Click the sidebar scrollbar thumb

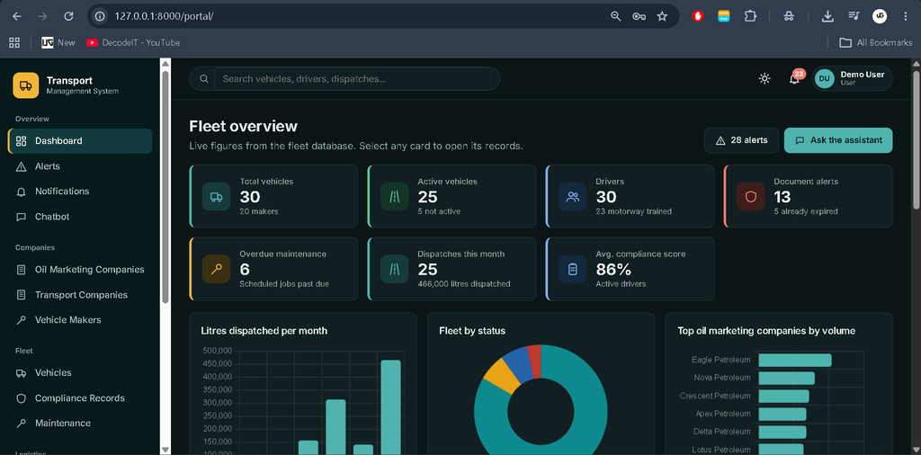pos(165,187)
